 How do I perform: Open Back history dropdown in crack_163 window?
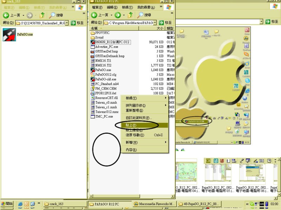[x=23, y=15]
